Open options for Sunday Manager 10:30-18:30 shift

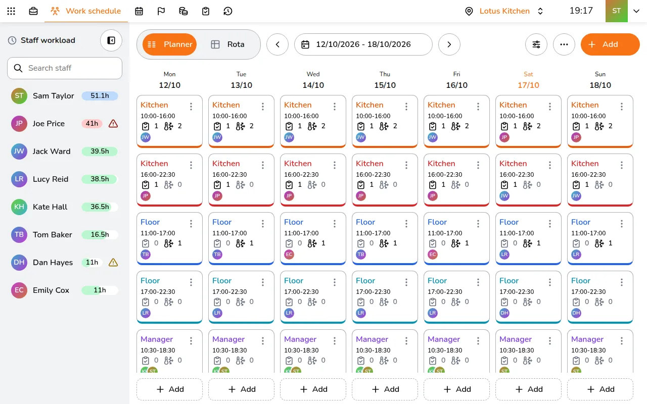click(622, 341)
